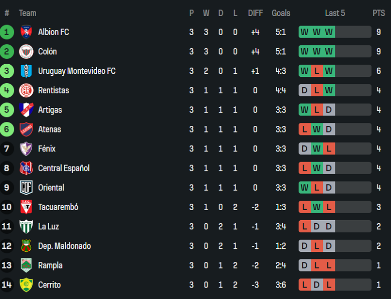Viewport: 391px width, 299px height.
Task: Sort table by PTS column header
Action: [378, 13]
